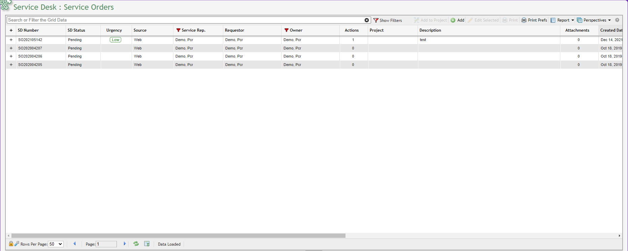The image size is (628, 251).
Task: Open the Rows Per Page dropdown
Action: pyautogui.click(x=56, y=244)
